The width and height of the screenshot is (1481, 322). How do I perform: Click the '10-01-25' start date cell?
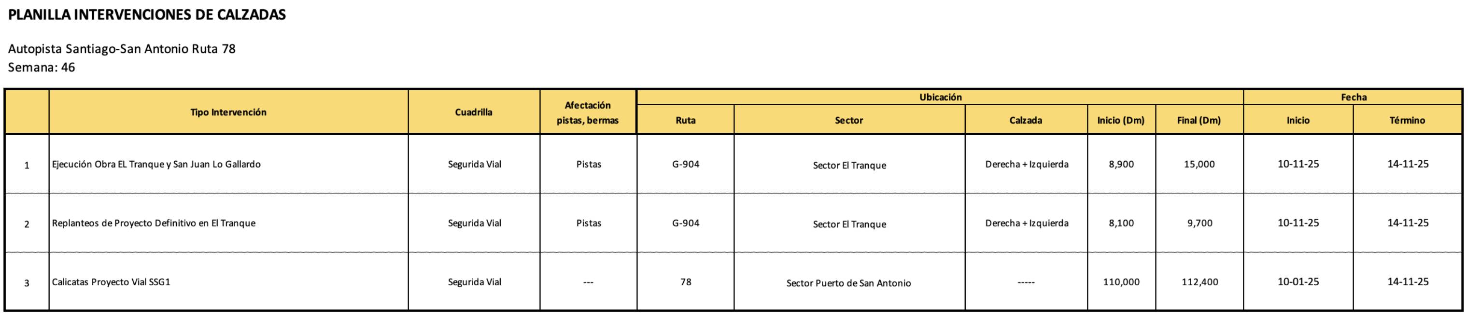tap(1298, 282)
